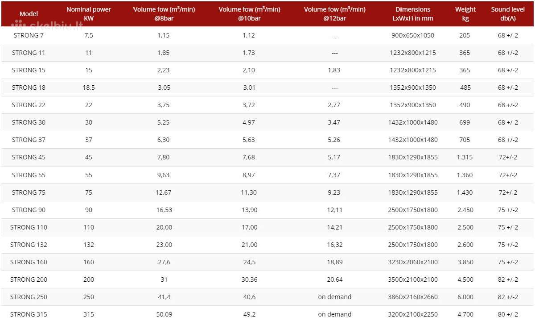This screenshot has height=321, width=535.
Task: Select the STRONG 132 model cell
Action: [29, 245]
